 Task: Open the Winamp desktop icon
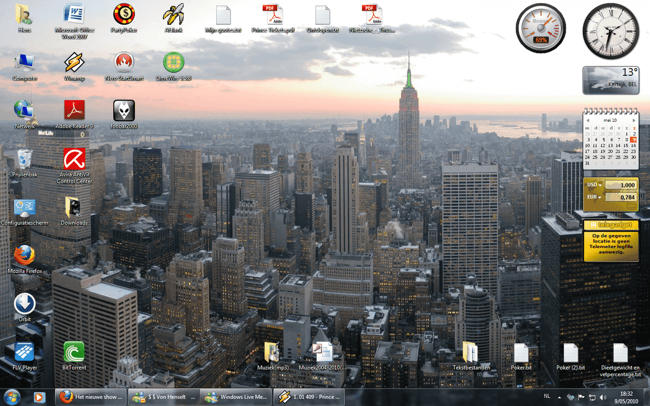tap(74, 63)
